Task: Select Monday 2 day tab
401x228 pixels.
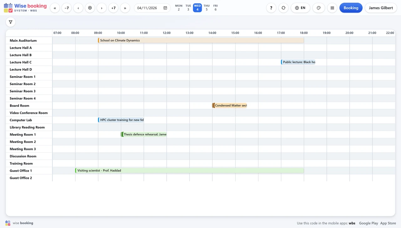Action: tap(179, 8)
